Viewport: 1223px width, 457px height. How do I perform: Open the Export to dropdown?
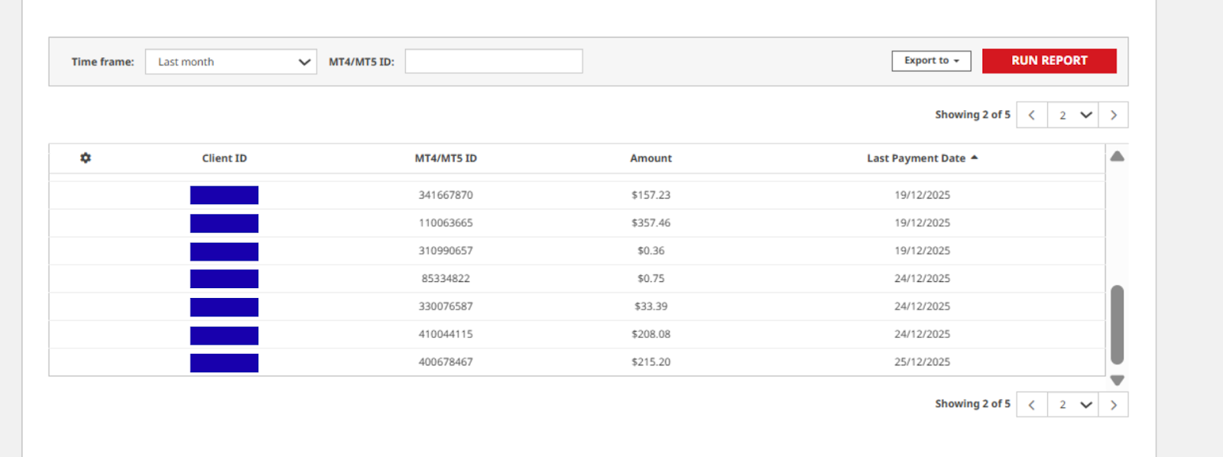tap(931, 60)
